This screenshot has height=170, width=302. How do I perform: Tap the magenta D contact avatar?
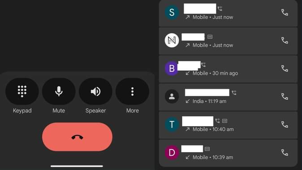click(172, 153)
